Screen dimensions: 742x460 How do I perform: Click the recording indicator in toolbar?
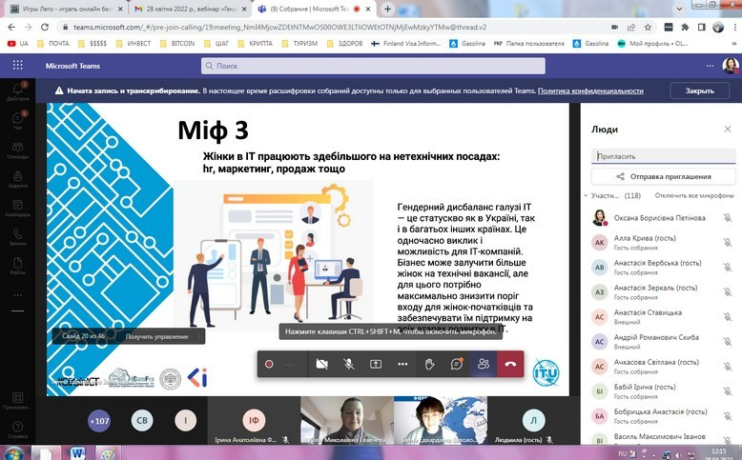tap(269, 364)
